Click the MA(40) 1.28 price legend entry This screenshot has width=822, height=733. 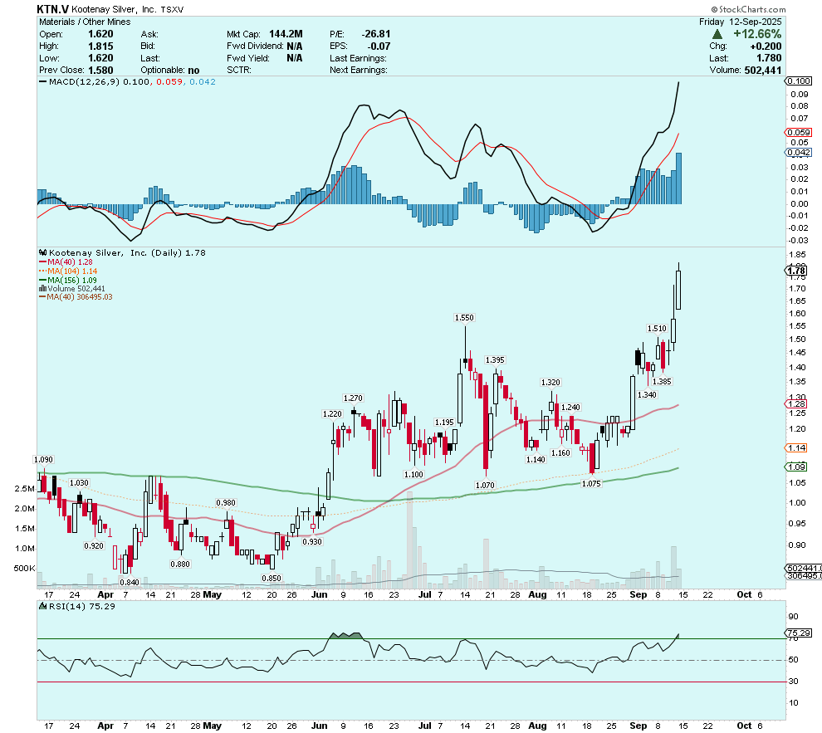(x=66, y=262)
